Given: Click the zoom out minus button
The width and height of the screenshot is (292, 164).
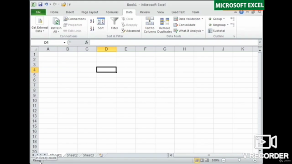Looking at the screenshot, I should click(224, 160).
